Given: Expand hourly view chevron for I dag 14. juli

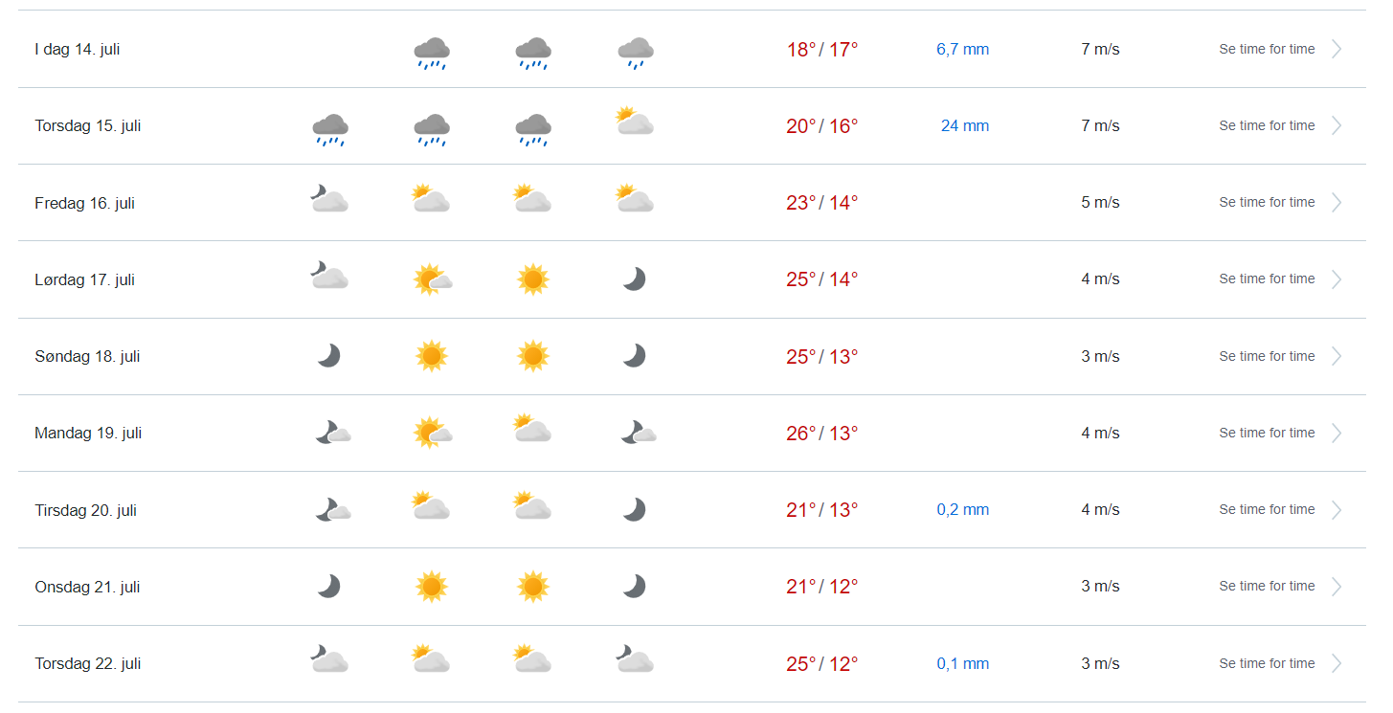Looking at the screenshot, I should click(x=1337, y=49).
